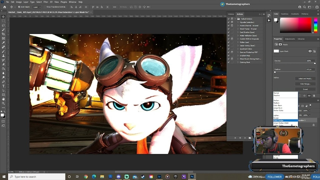Toggle checkmark for Gradient Map action
320x180 pixels.
point(228,56)
